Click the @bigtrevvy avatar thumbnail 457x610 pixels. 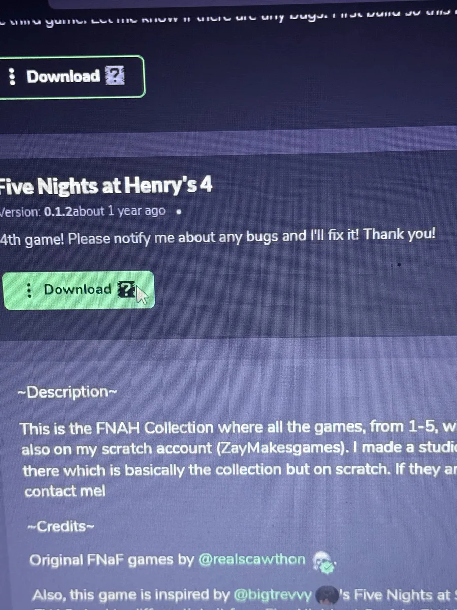326,595
